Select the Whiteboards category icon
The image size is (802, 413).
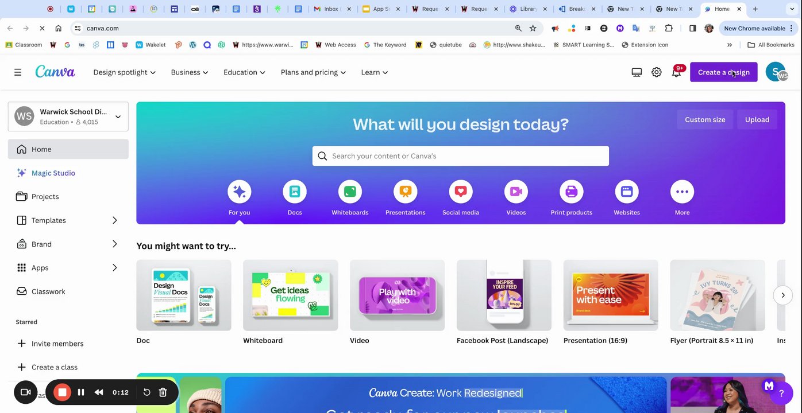point(350,192)
